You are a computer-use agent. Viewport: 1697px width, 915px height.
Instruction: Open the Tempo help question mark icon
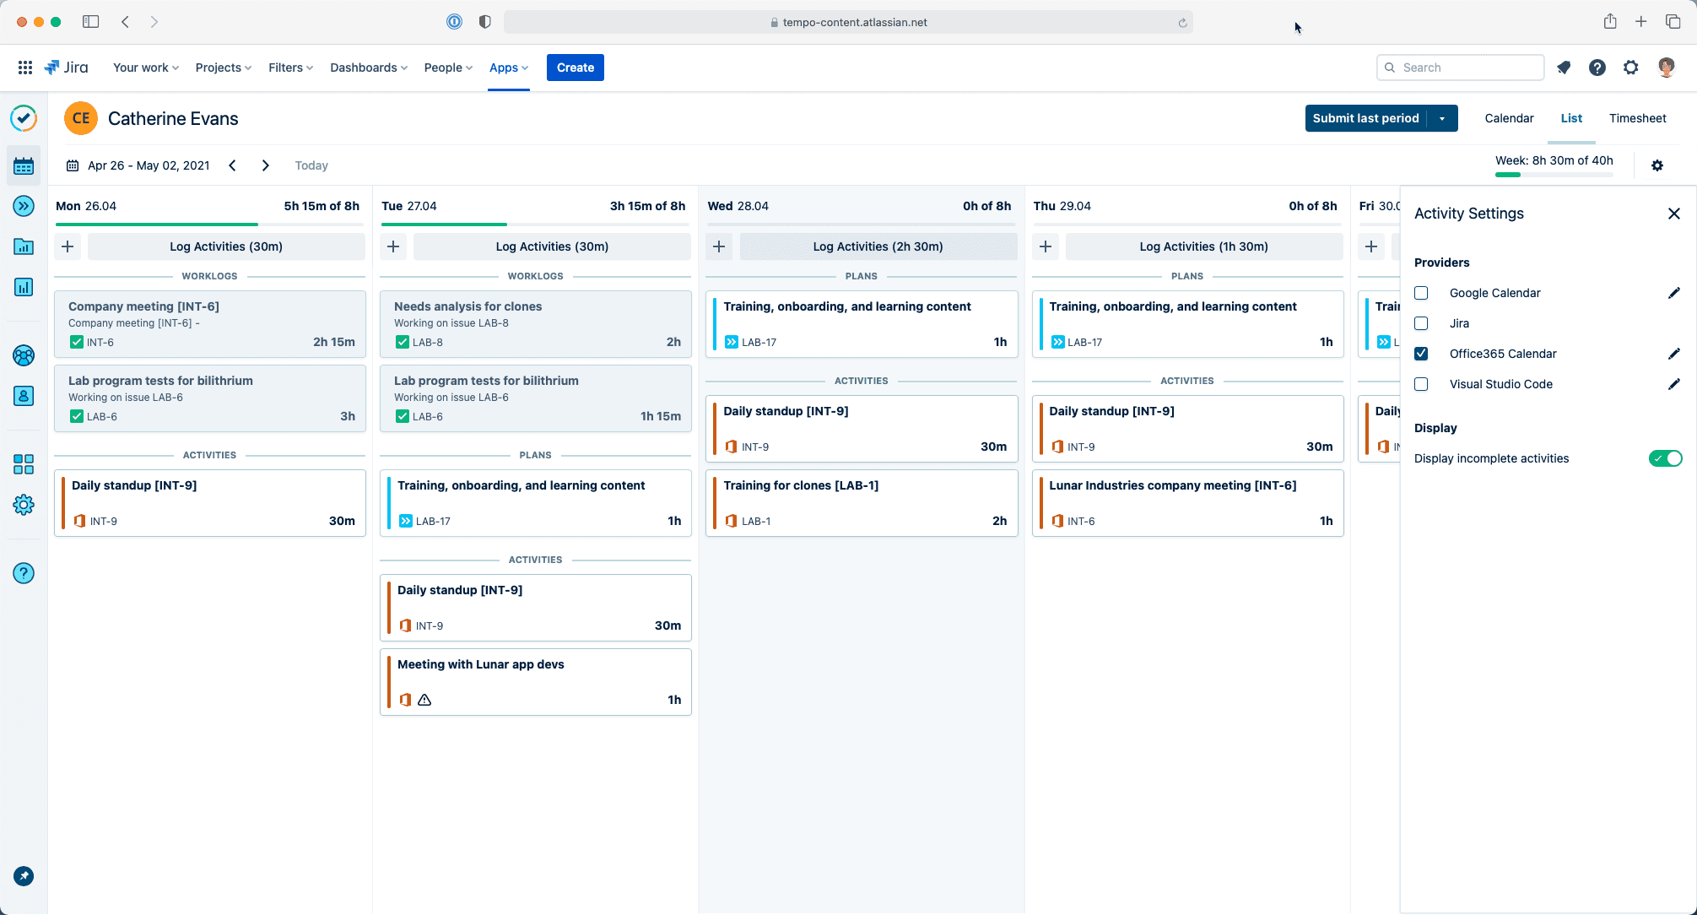(x=24, y=573)
